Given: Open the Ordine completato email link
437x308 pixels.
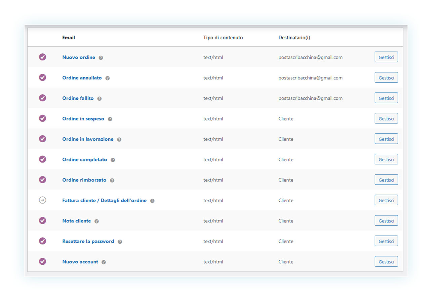Looking at the screenshot, I should click(85, 160).
